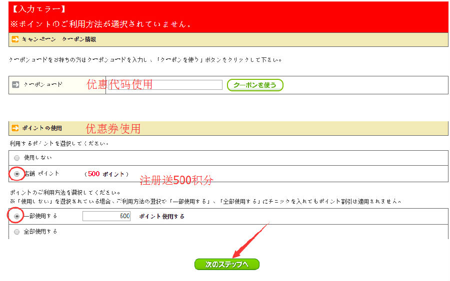The height and width of the screenshot is (281, 450).
Task: Click the arrow icon beside キャンペーン クーポン情報
Action: point(15,39)
